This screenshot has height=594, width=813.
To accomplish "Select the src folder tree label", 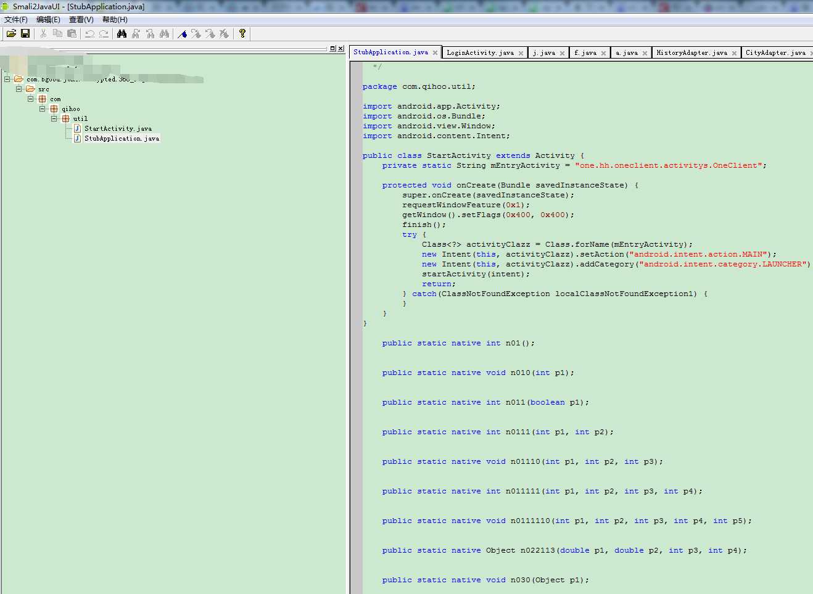I will (43, 89).
